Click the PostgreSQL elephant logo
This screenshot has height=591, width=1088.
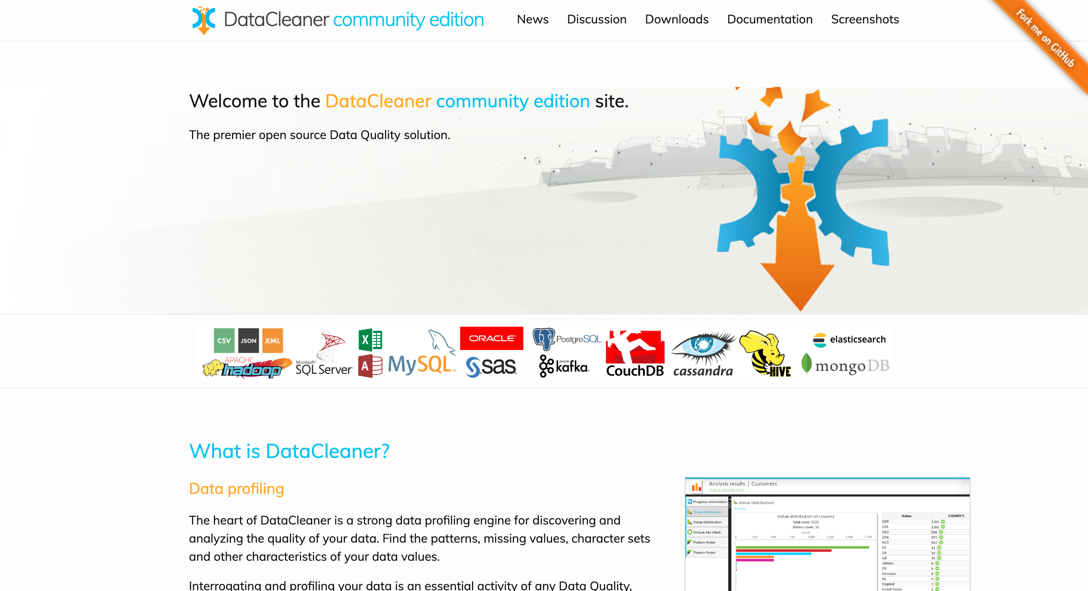tap(567, 339)
